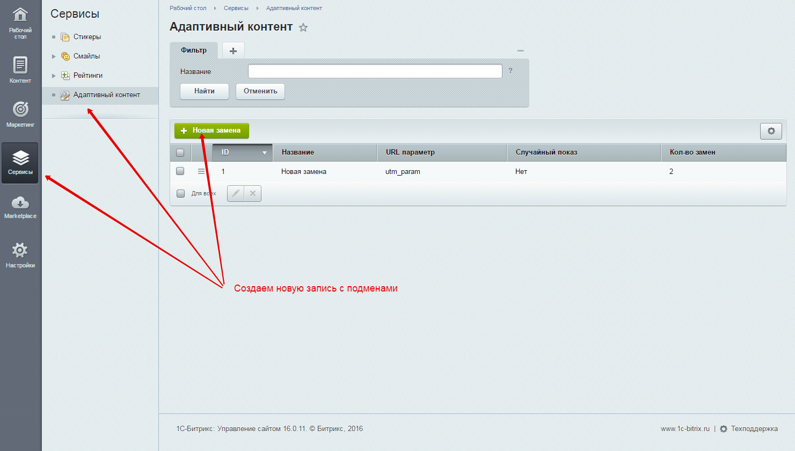
Task: Add a new filter tab with plus
Action: pos(233,50)
